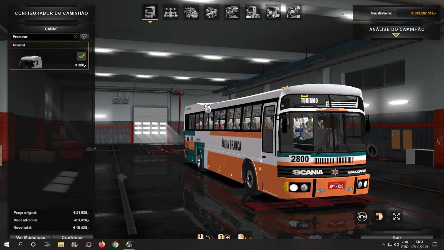
Task: Activate the rotating camera view
Action: [362, 216]
